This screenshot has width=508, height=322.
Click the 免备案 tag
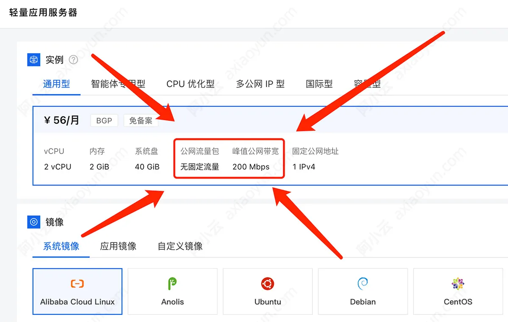coord(141,121)
